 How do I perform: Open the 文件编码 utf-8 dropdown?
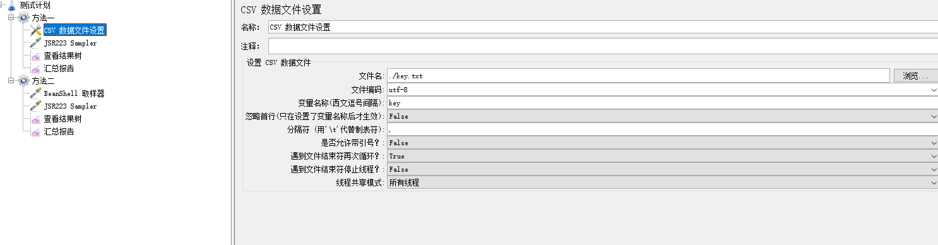pyautogui.click(x=662, y=90)
